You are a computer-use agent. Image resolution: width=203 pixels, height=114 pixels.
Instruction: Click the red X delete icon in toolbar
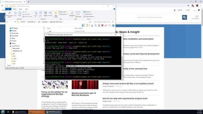102,25
